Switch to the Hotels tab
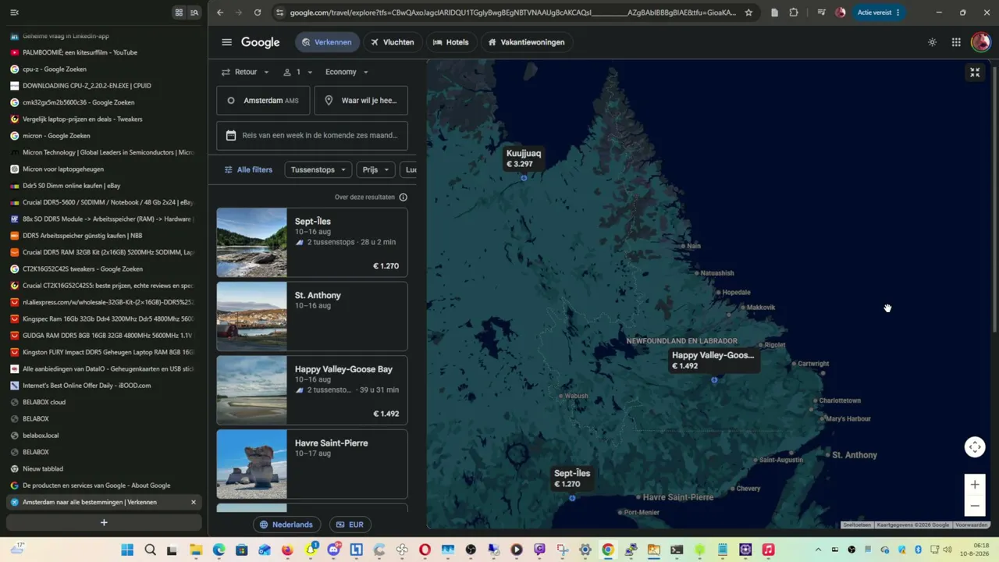999x562 pixels. click(x=451, y=42)
